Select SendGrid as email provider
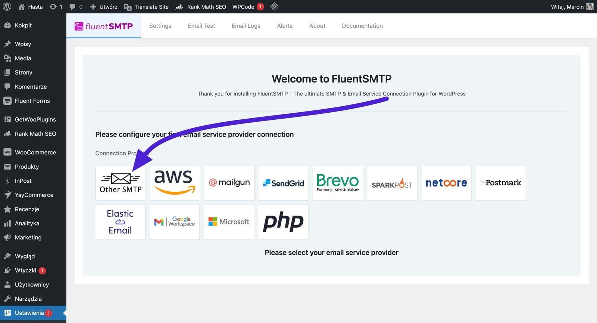This screenshot has height=323, width=597. tap(284, 183)
